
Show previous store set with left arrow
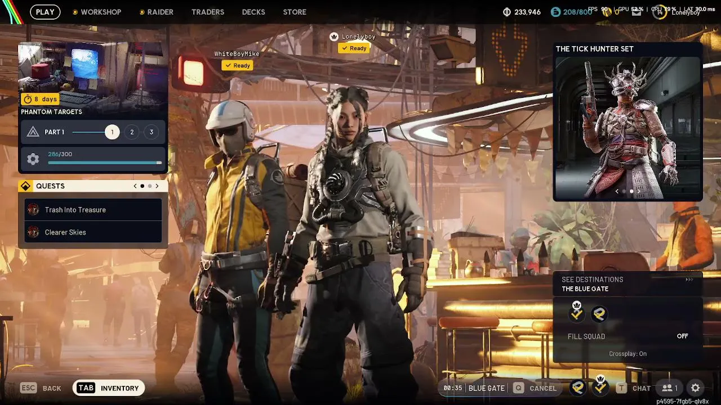pyautogui.click(x=617, y=191)
